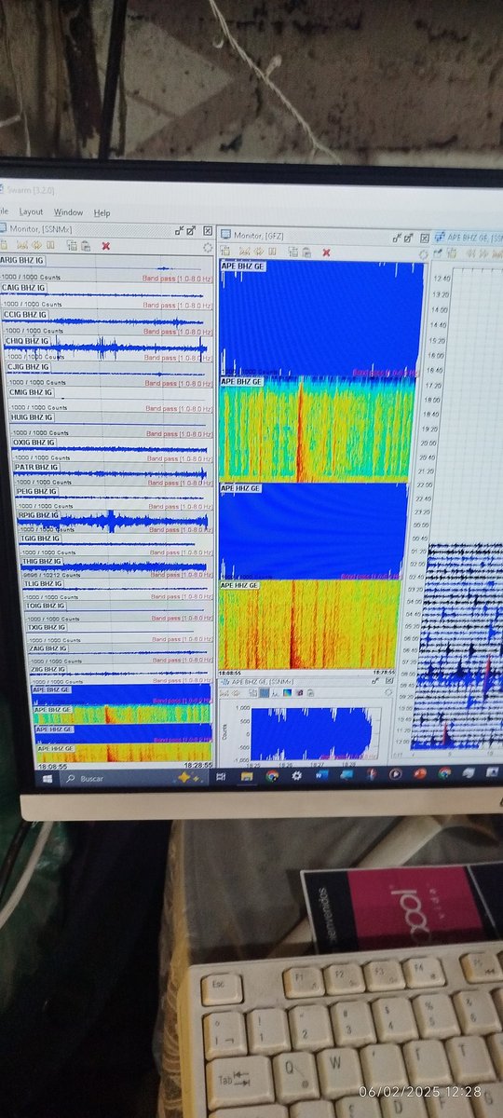Select the RPIG BHZ IG channel label
The height and width of the screenshot is (1118, 503).
coord(39,515)
